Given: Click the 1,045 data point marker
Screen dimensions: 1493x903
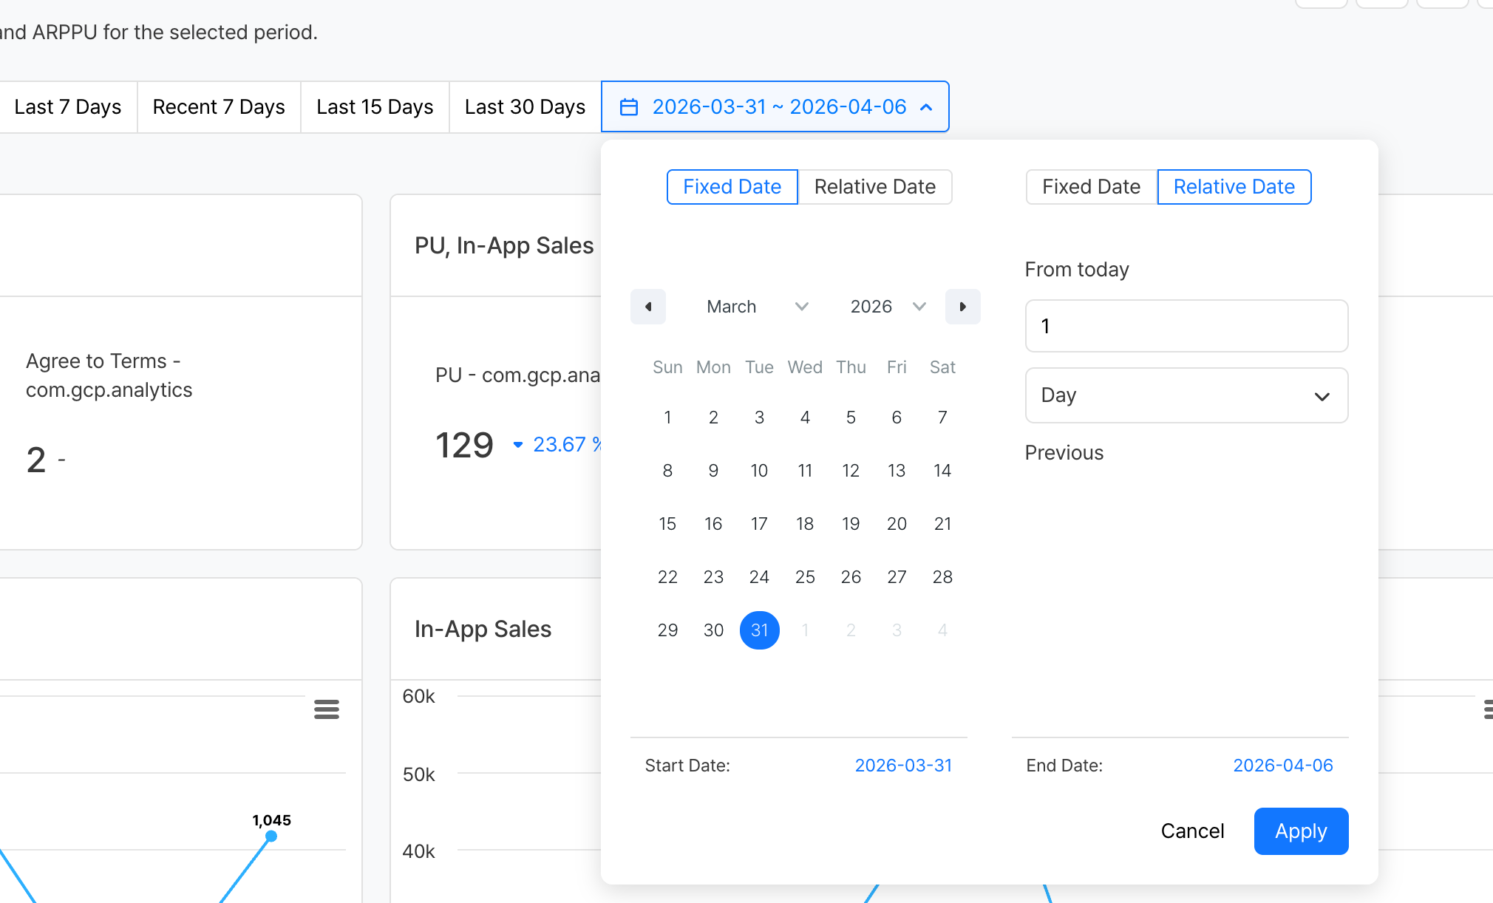Looking at the screenshot, I should [271, 836].
